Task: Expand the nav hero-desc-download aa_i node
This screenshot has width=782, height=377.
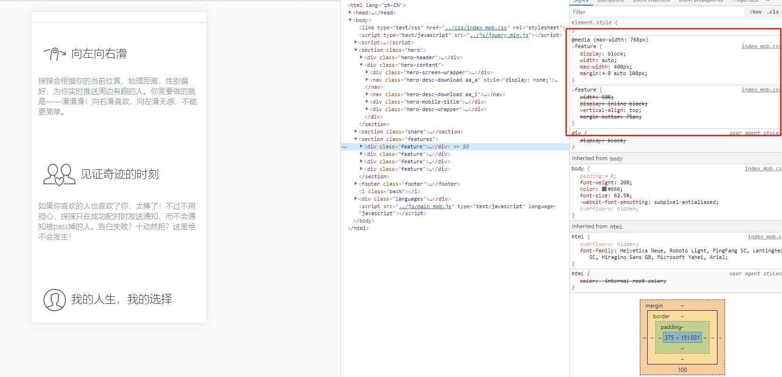Action: pos(367,94)
